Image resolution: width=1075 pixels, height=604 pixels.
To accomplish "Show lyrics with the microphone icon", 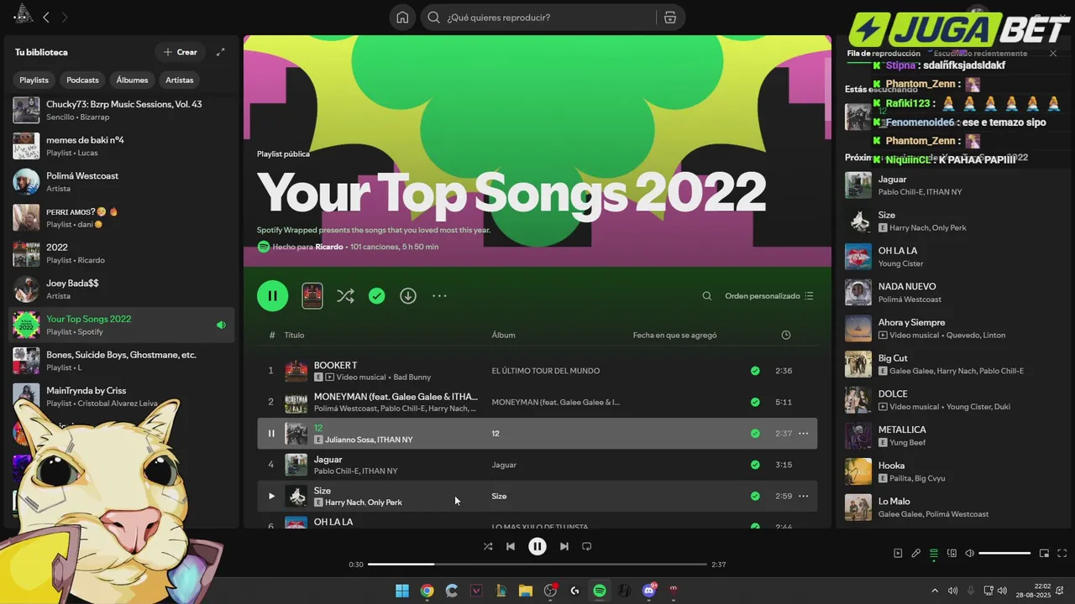I will (916, 554).
